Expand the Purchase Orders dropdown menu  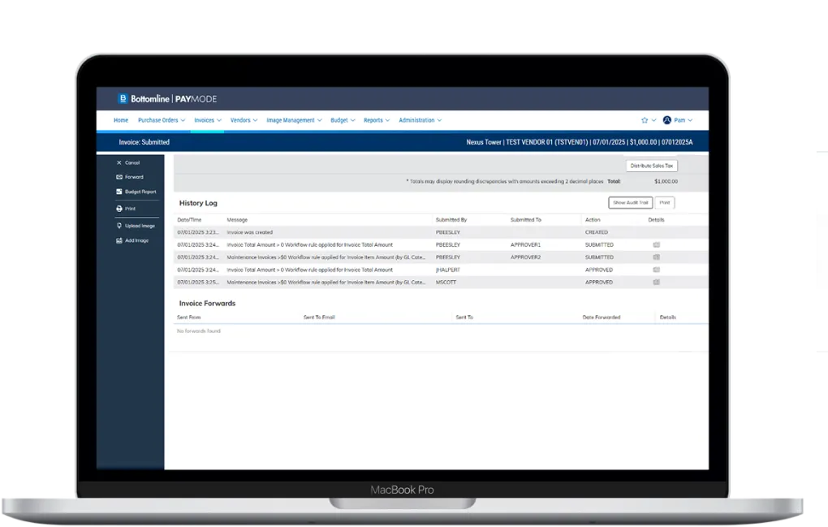(161, 120)
